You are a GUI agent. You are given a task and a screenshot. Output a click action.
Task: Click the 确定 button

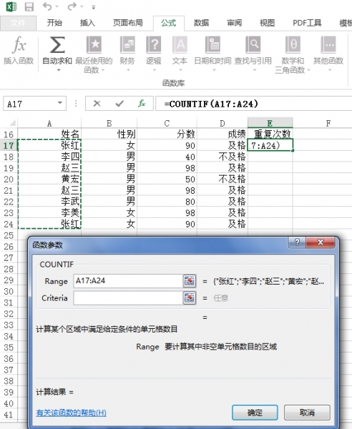coord(255,413)
